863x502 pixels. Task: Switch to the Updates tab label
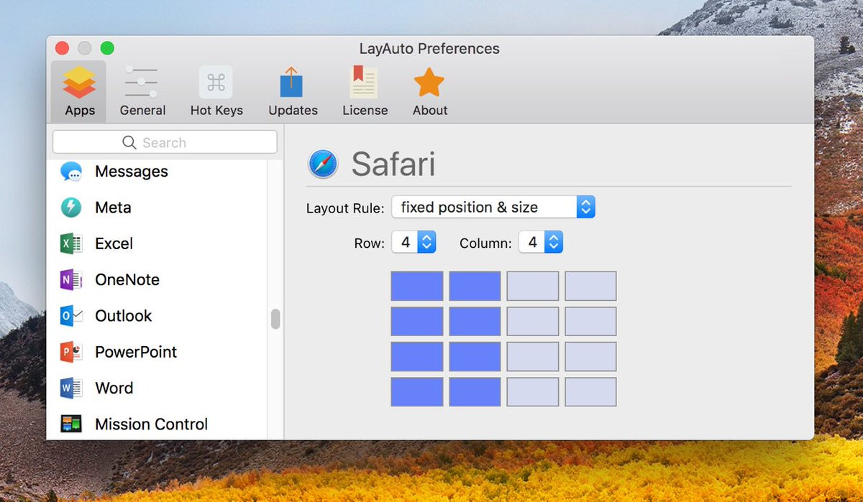click(293, 111)
